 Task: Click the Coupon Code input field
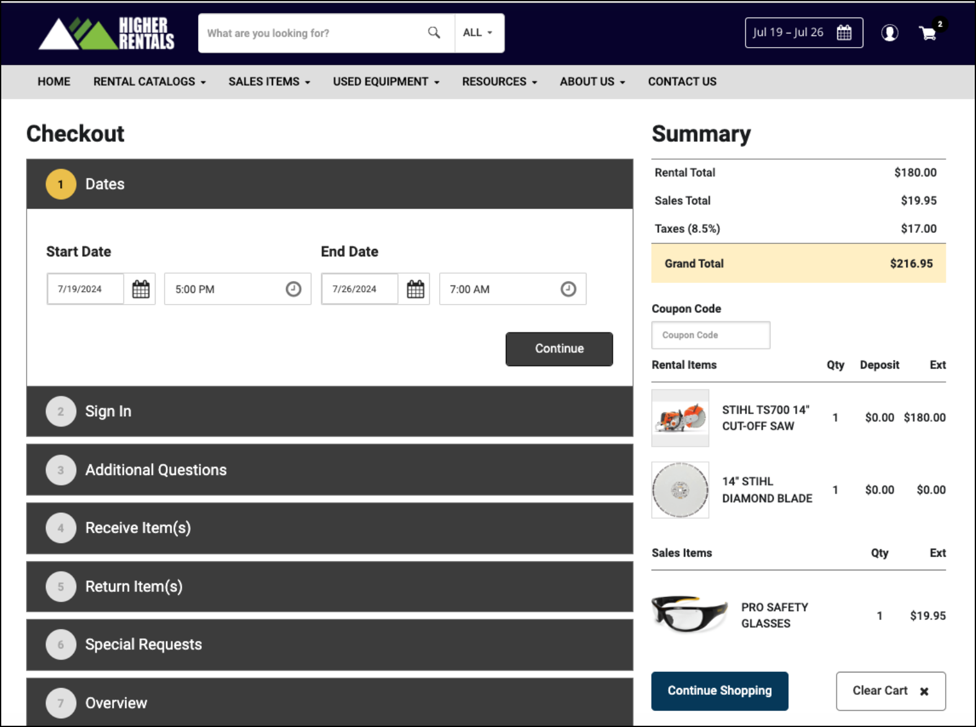coord(710,335)
